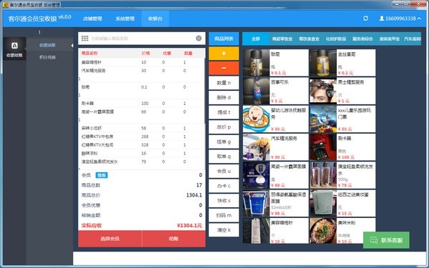Click the 快收 s button
Image resolution: width=429 pixels, height=268 pixels.
tap(224, 201)
